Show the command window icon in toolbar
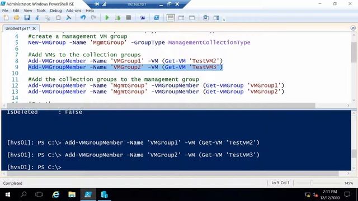The image size is (358, 201). pos(206,18)
